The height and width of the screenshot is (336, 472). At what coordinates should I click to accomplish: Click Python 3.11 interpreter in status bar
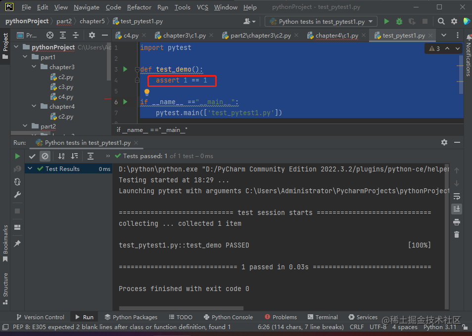[x=440, y=327]
